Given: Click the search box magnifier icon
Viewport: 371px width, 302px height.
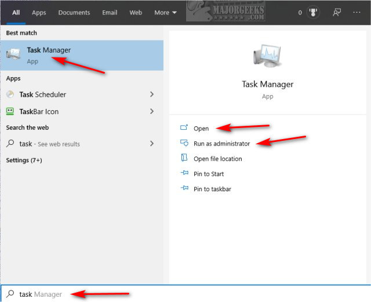Looking at the screenshot, I should point(10,294).
